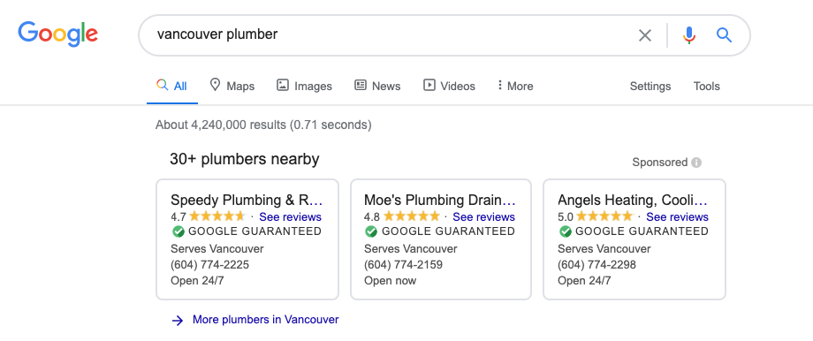Click the Google Guaranteed checkmark on Angels Heating
813x341 pixels.
tap(566, 231)
